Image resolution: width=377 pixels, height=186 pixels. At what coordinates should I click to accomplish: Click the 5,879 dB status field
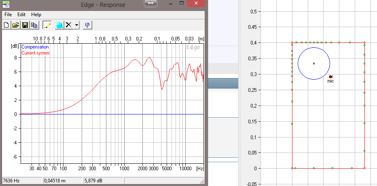coord(104,180)
